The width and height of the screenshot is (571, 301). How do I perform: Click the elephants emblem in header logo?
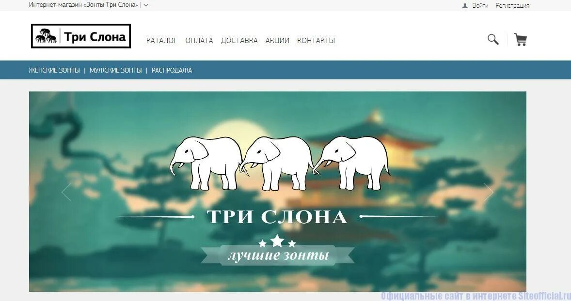[x=46, y=36]
